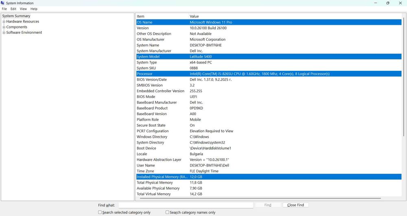407x216 pixels.
Task: Select the BaseBoard Manufacturer row
Action: tap(269, 103)
